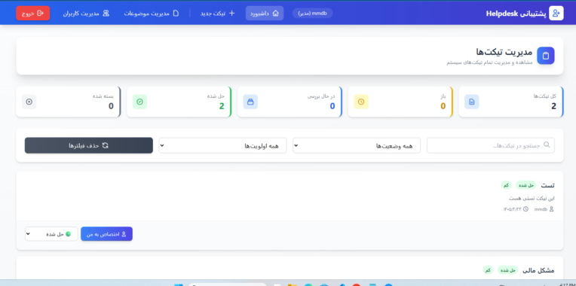This screenshot has width=576, height=286.
Task: Click the author name mmdb on تست ticket
Action: tap(541, 209)
